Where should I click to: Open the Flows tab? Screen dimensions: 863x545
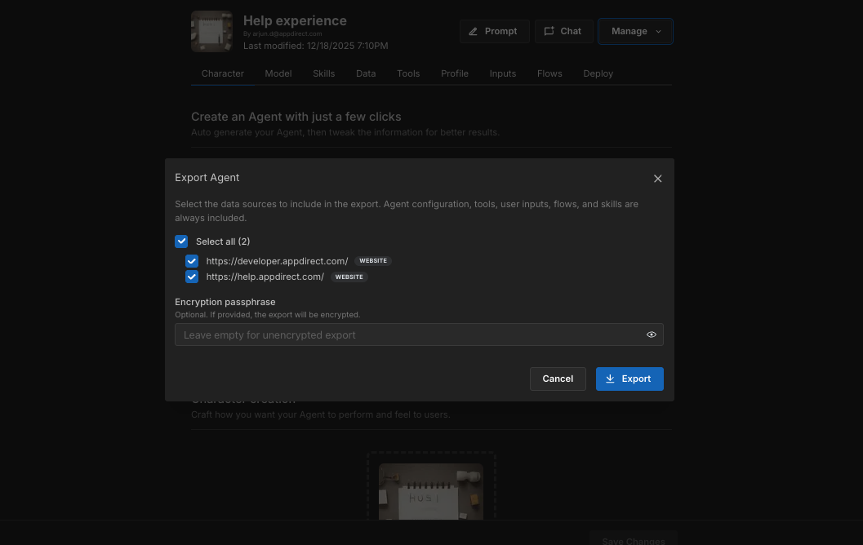click(x=549, y=73)
